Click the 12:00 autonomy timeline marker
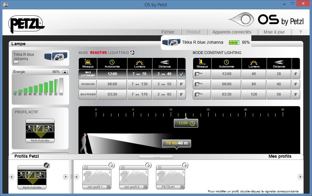Screen dimensions: 312x196 click(186, 123)
